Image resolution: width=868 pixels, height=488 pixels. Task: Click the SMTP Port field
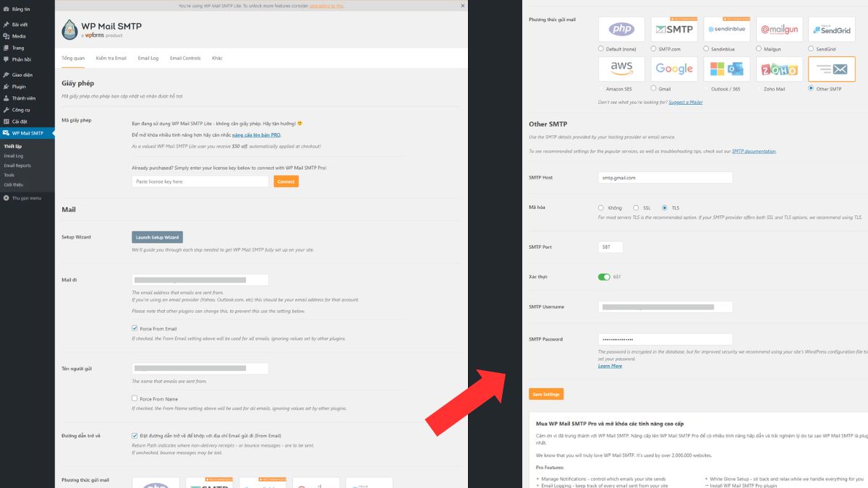point(610,247)
